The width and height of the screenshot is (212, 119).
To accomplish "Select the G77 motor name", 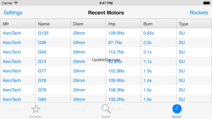I will (x=42, y=71).
